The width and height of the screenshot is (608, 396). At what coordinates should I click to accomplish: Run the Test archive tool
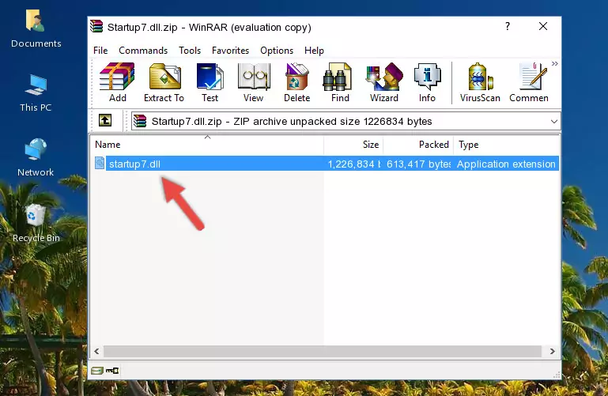[x=210, y=82]
